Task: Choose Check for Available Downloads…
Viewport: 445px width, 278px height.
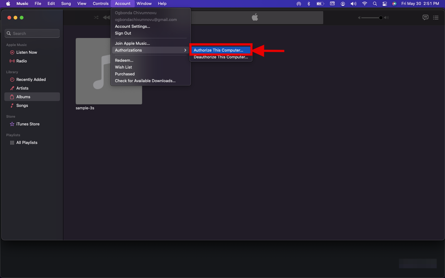Action: click(150, 81)
